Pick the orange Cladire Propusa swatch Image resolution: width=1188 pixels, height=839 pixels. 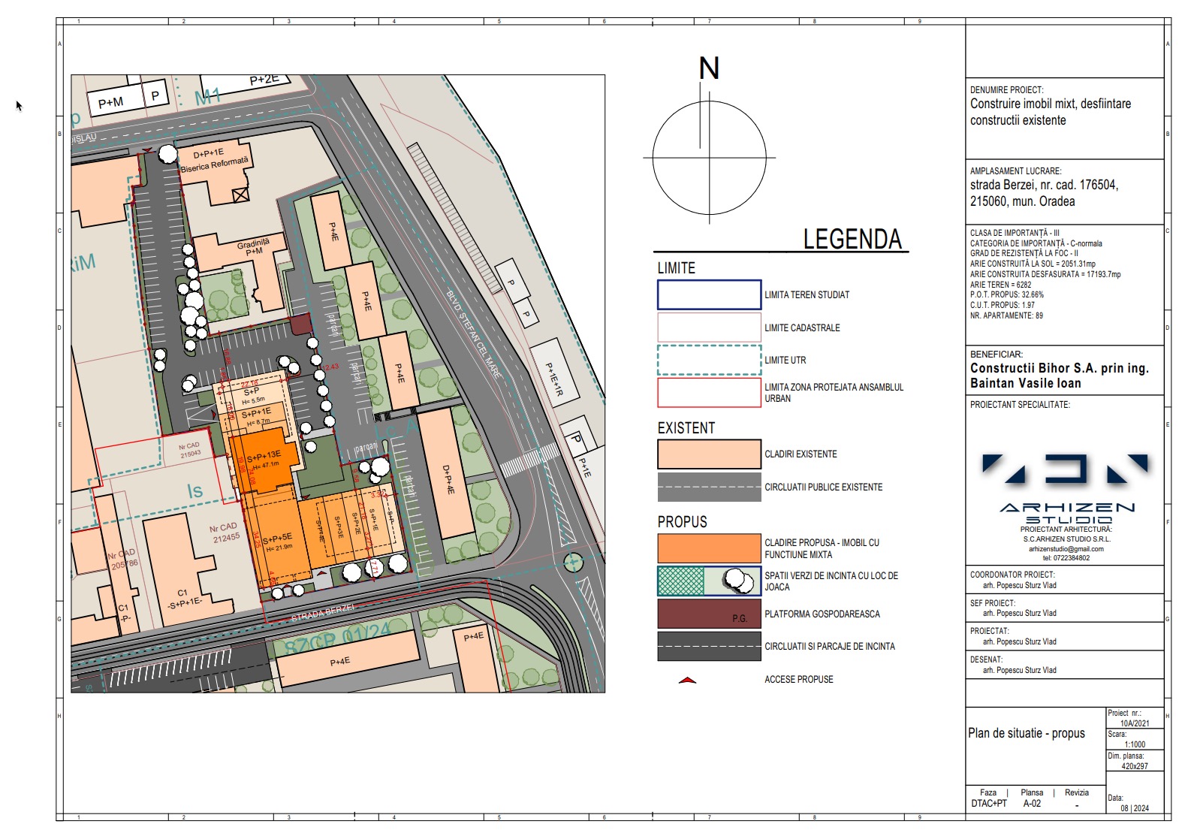tap(709, 548)
